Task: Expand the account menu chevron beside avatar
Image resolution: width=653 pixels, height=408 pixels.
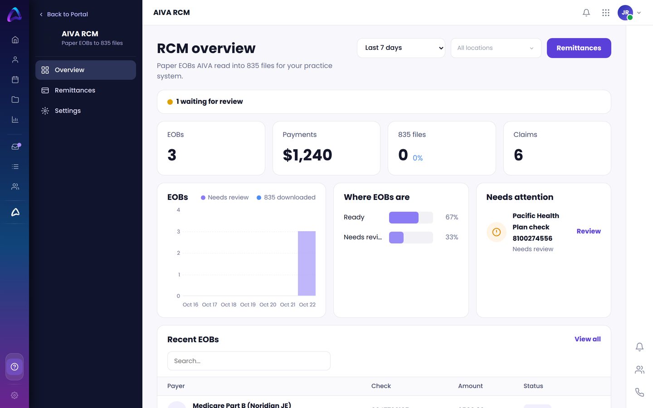Action: 639,13
